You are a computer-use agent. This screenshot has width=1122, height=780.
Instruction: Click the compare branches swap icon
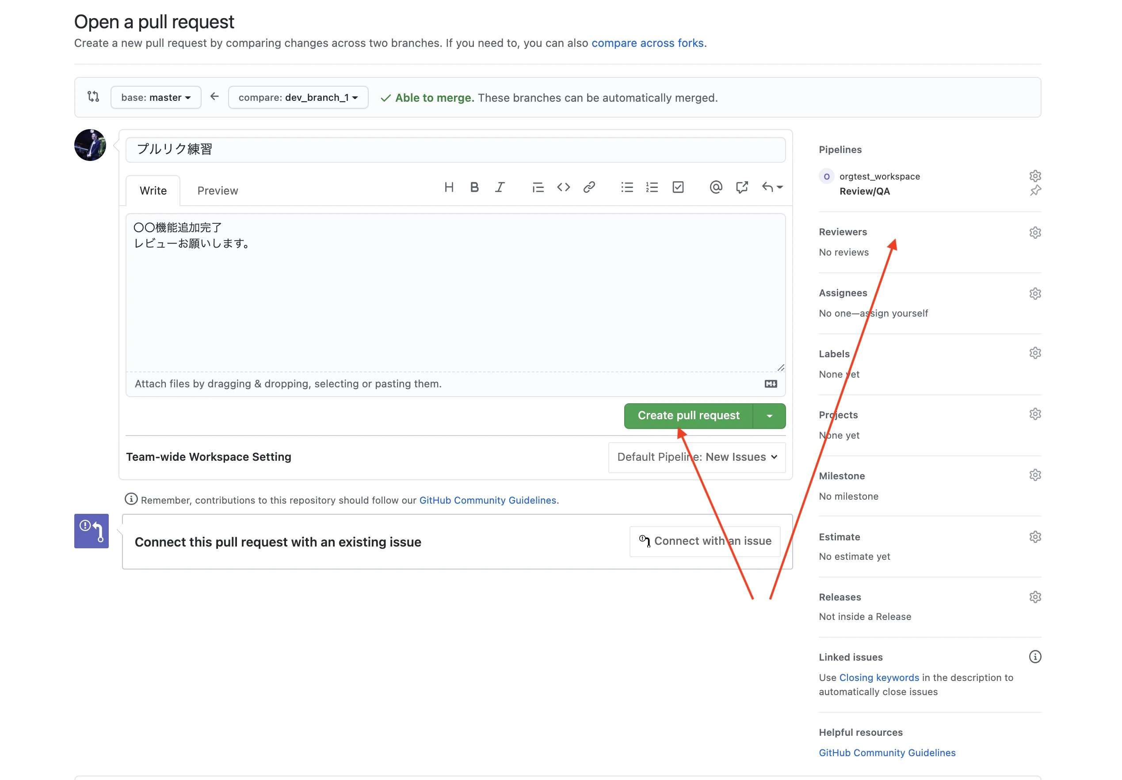tap(93, 97)
